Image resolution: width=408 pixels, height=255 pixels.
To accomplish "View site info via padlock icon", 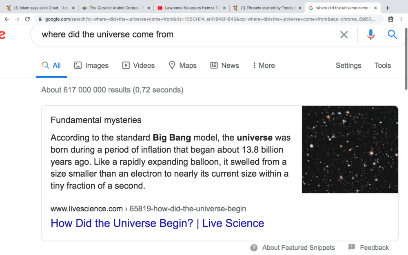I will [x=40, y=19].
